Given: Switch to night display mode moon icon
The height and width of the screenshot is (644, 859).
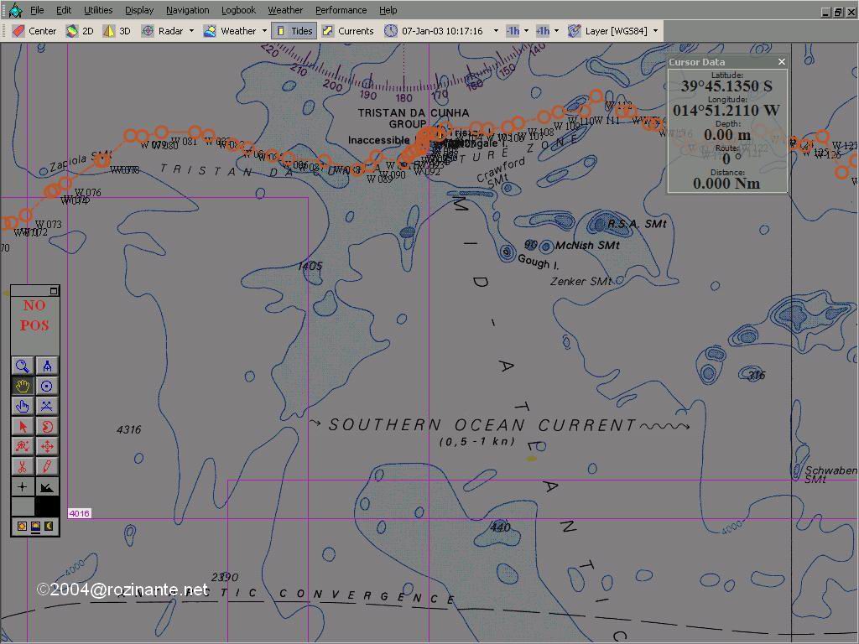Looking at the screenshot, I should (49, 527).
